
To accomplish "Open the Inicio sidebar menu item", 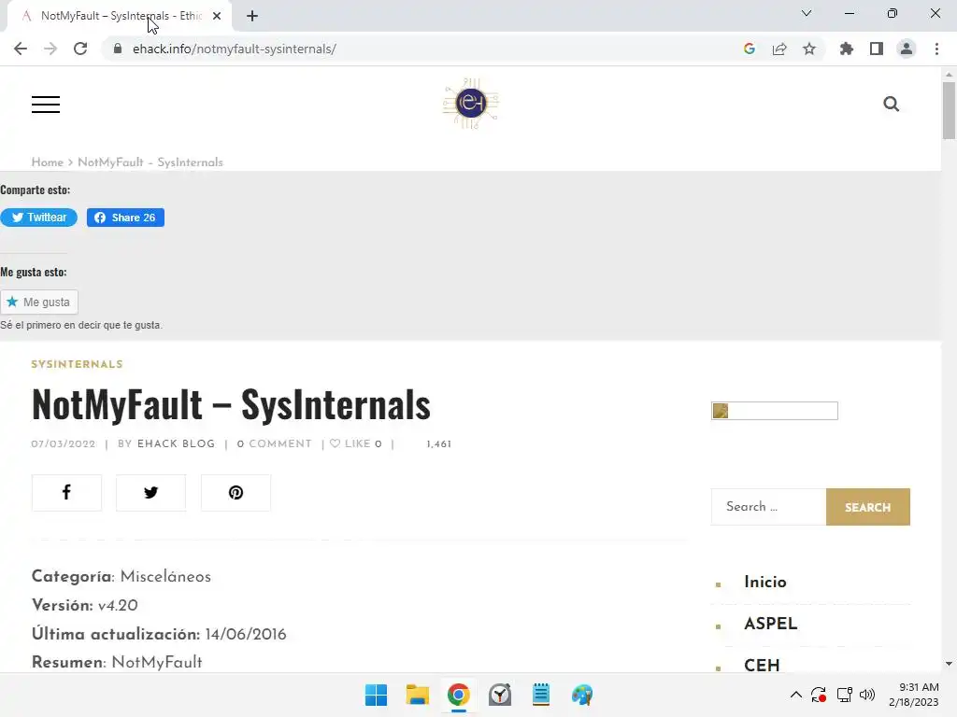I will click(x=765, y=583).
